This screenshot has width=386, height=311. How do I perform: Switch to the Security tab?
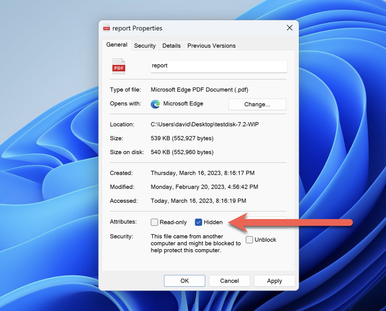145,46
